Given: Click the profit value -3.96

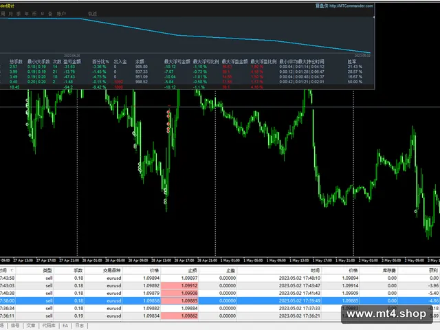Looking at the screenshot, I should point(434,286).
